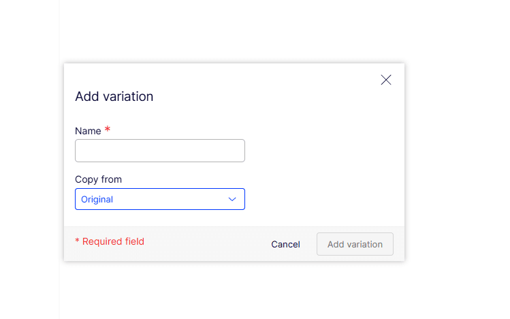Click the red asterisk beside Name

(x=108, y=130)
